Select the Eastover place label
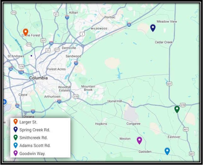203x165 pixels. click(174, 137)
